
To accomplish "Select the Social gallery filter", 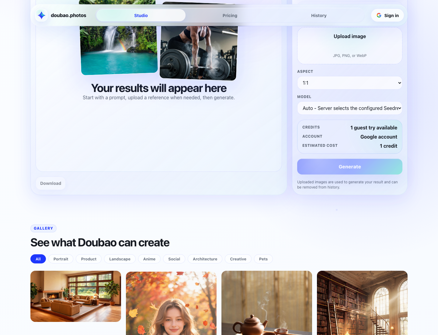I will pyautogui.click(x=174, y=259).
